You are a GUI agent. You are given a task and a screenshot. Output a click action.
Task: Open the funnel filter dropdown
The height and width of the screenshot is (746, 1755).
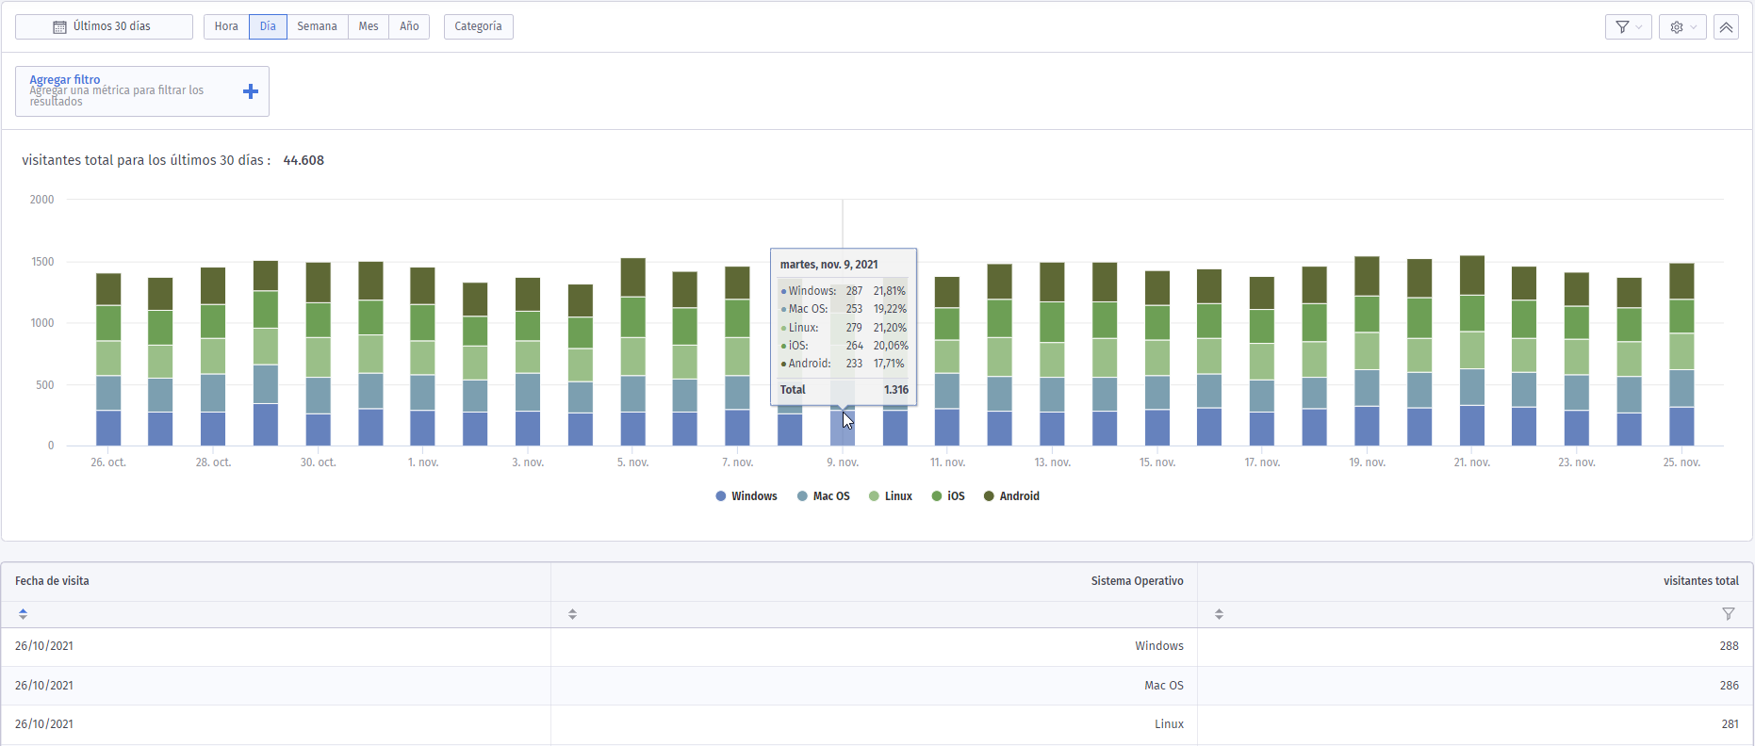coord(1628,27)
